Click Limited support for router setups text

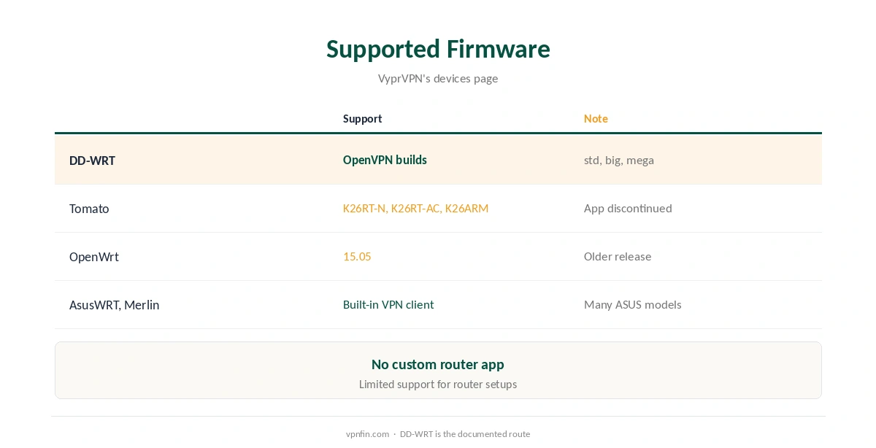coord(438,385)
